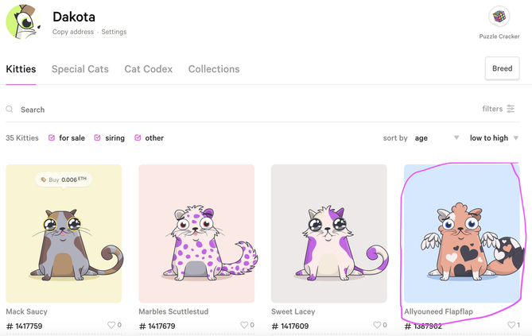
Task: Click Dakota's cat profile avatar
Action: tap(24, 21)
